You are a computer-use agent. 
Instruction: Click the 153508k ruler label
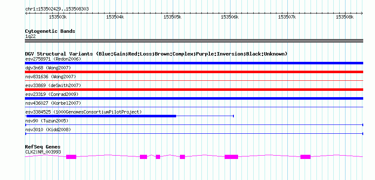coord(344,17)
